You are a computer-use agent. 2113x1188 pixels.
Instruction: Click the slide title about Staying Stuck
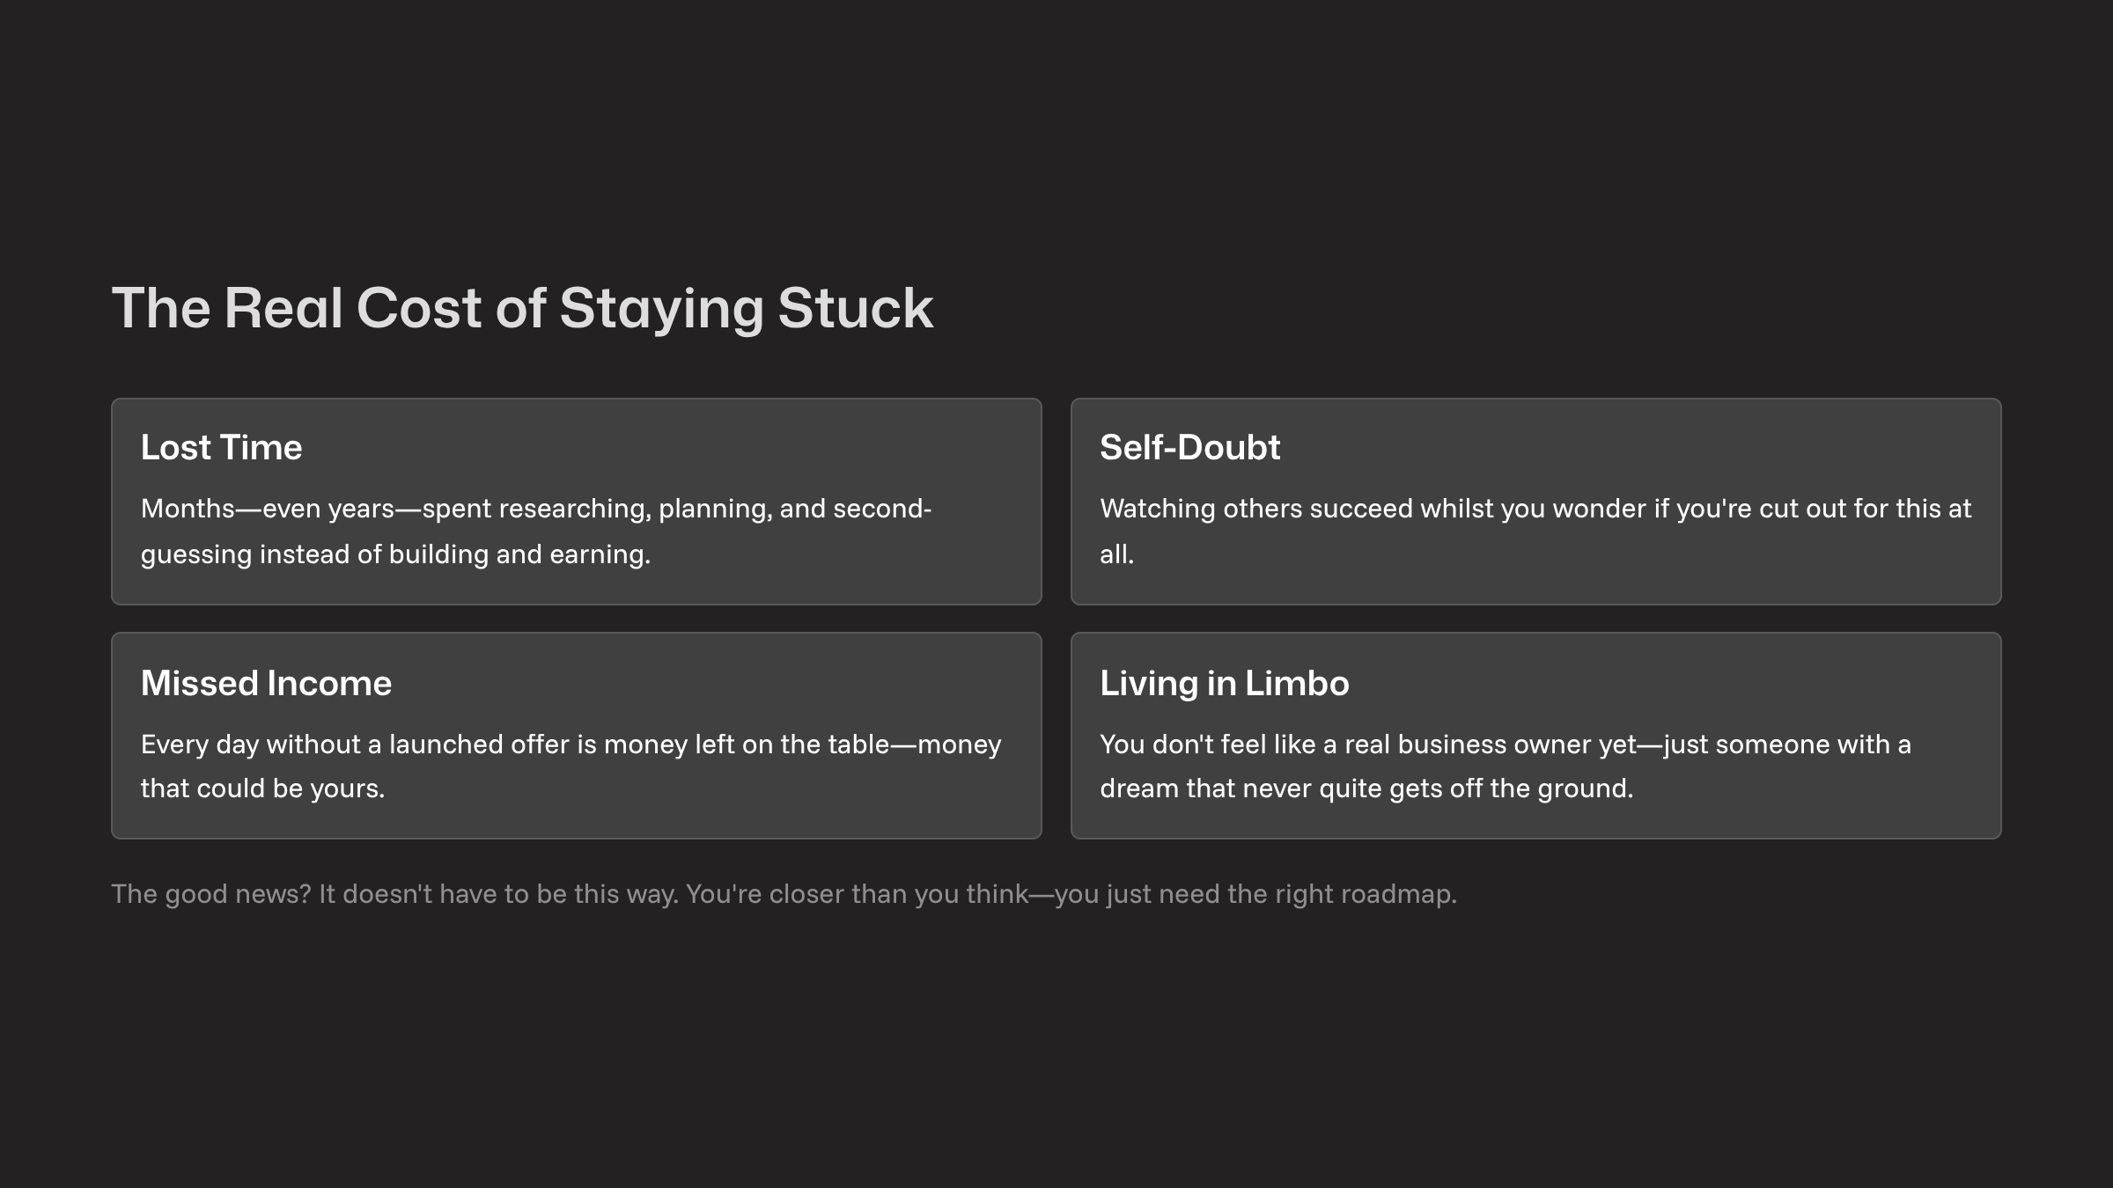(521, 308)
